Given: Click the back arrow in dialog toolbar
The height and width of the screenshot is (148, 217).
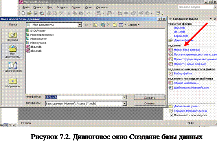Looking at the screenshot, I should (x=86, y=25).
